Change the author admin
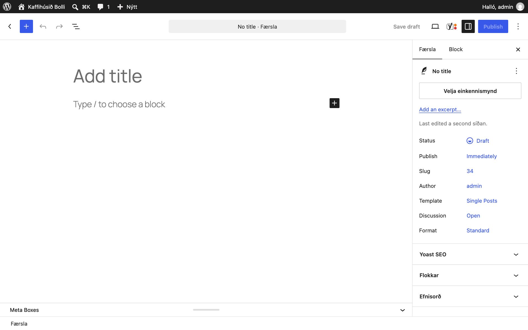 tap(474, 186)
